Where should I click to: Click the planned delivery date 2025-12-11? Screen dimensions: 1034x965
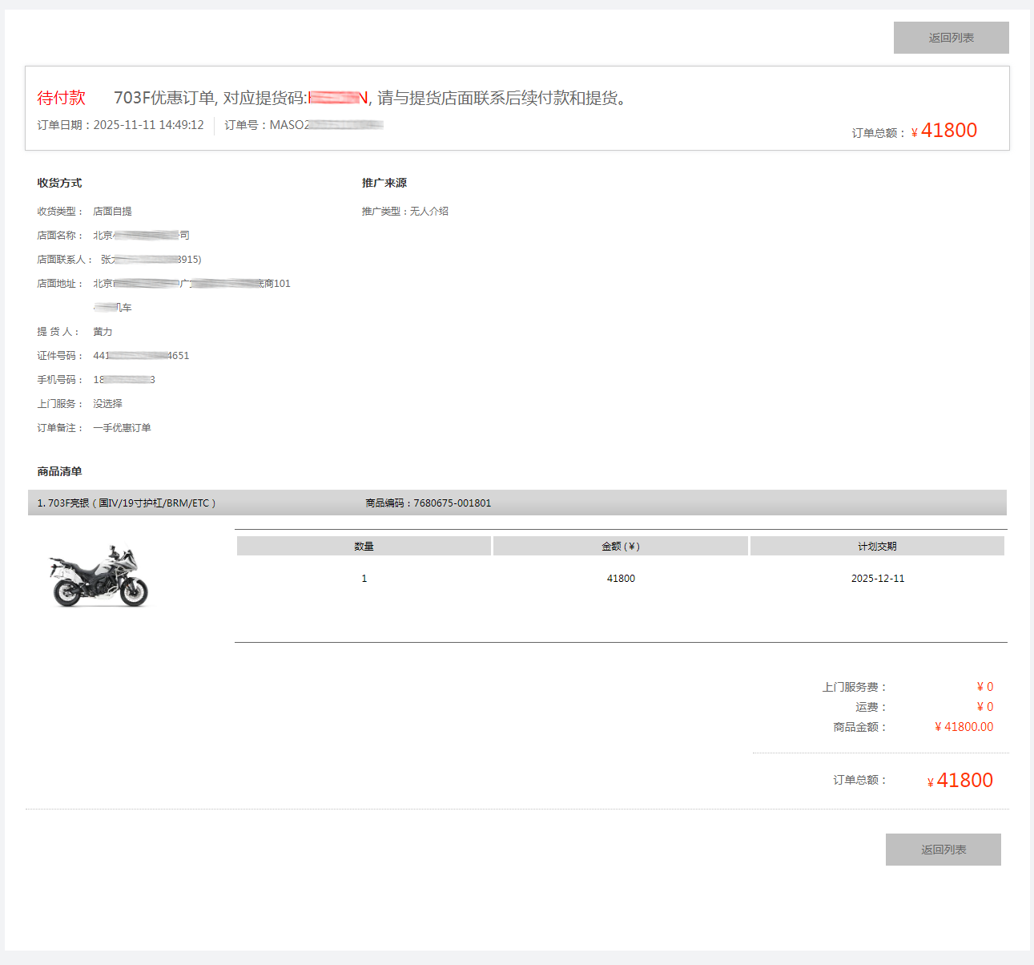(x=878, y=579)
